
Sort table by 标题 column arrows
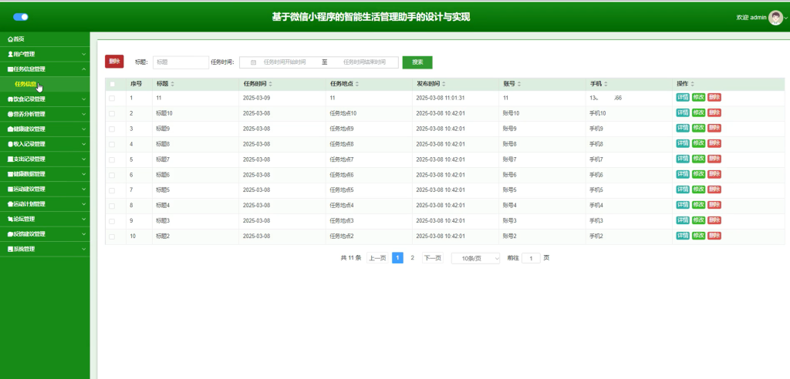click(173, 84)
